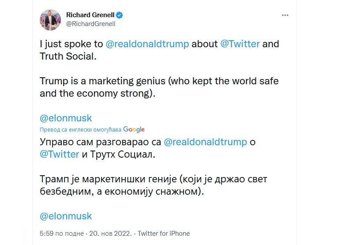Open Richard Grenell's profile avatar
The width and height of the screenshot is (345, 245).
[50, 19]
